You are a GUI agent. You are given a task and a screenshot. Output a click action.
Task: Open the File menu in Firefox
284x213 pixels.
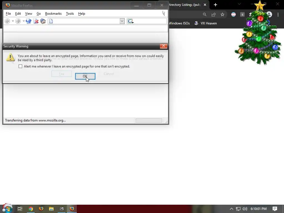[8, 14]
